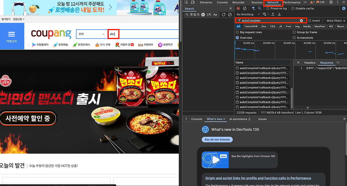The height and width of the screenshot is (186, 347).
Task: Show more request detail tabs chevron
Action: click(338, 63)
